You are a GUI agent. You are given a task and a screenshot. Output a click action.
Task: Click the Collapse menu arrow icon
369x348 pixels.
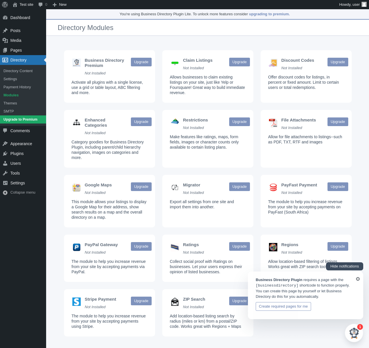5,192
